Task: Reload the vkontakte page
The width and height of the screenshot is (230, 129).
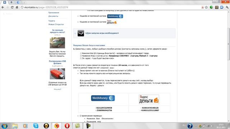Action: click(12, 7)
